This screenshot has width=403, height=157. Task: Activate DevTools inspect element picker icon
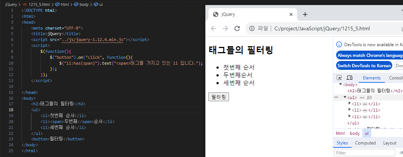(339, 78)
